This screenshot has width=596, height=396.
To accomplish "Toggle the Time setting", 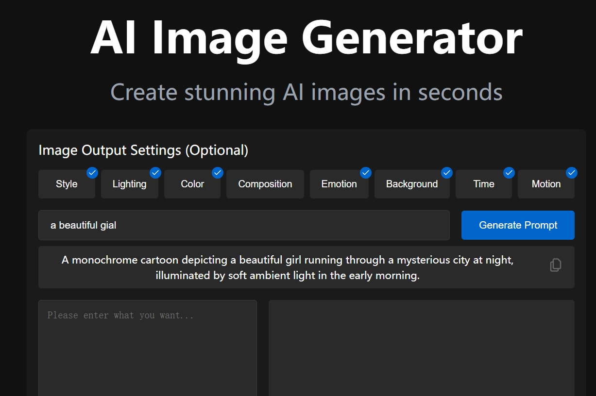I will tap(484, 184).
